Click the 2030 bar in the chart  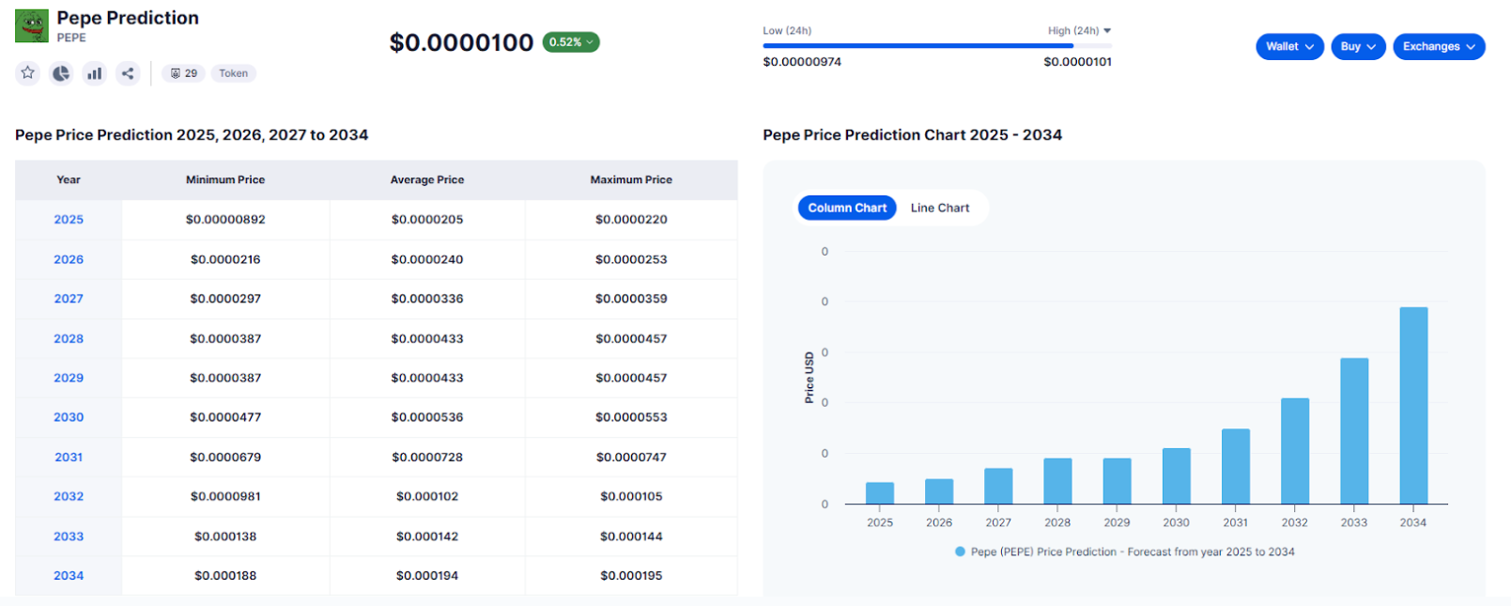(1177, 476)
